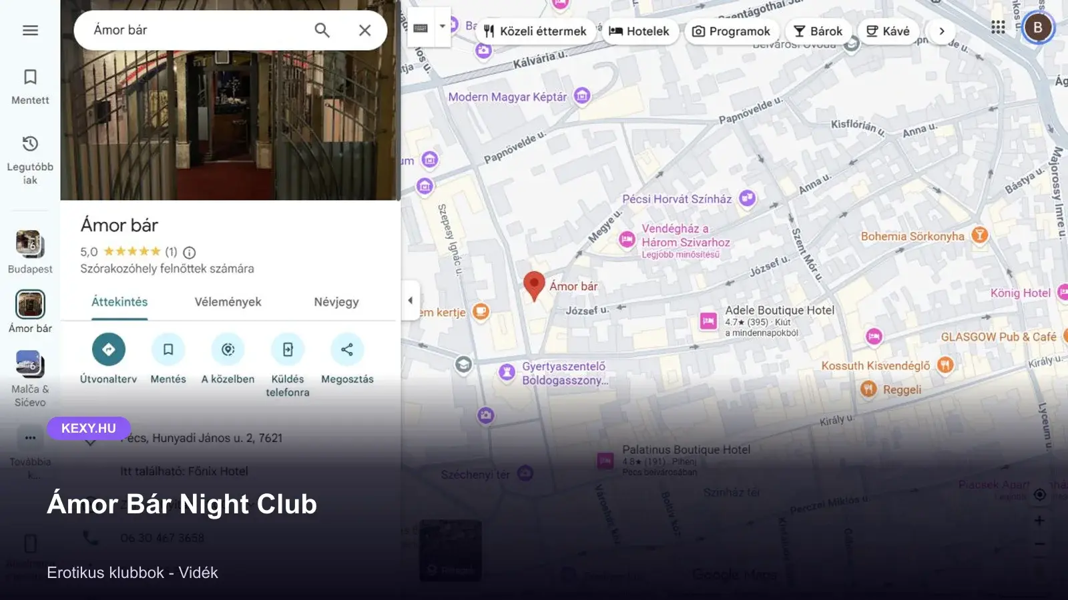This screenshot has width=1068, height=600.
Task: Open Mentett saved places
Action: 30,87
